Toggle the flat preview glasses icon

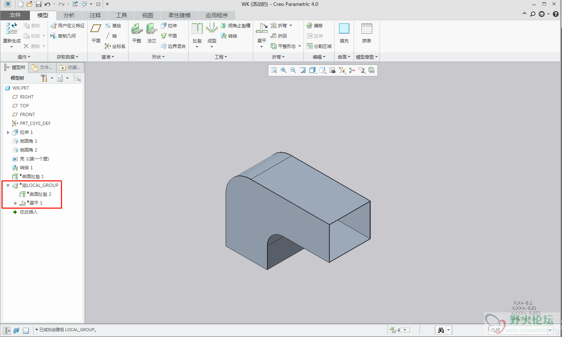pyautogui.click(x=371, y=70)
